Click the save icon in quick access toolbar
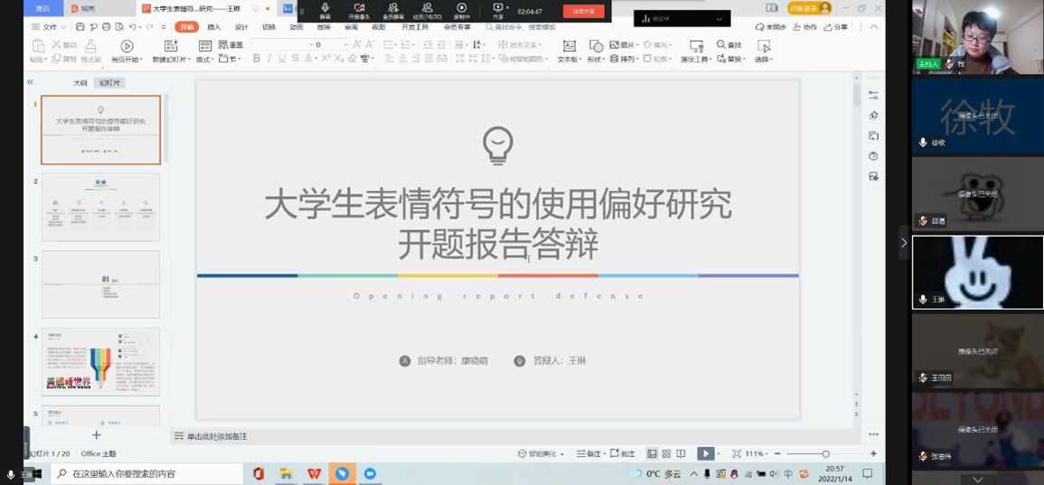This screenshot has width=1044, height=485. 80,27
